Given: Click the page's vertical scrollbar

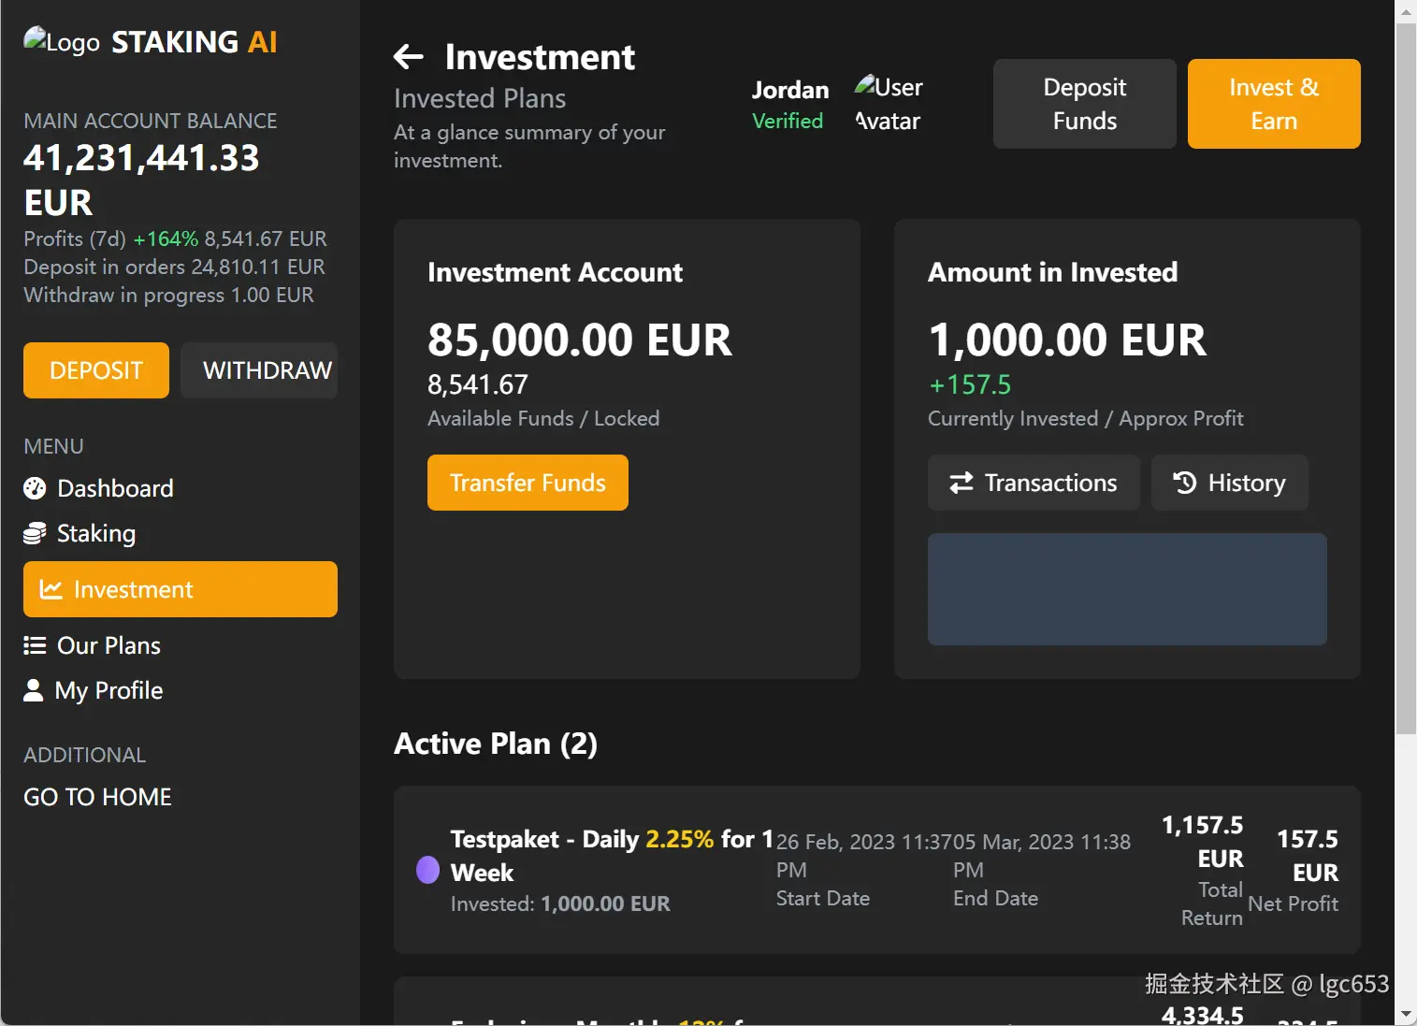Looking at the screenshot, I should 1406,374.
